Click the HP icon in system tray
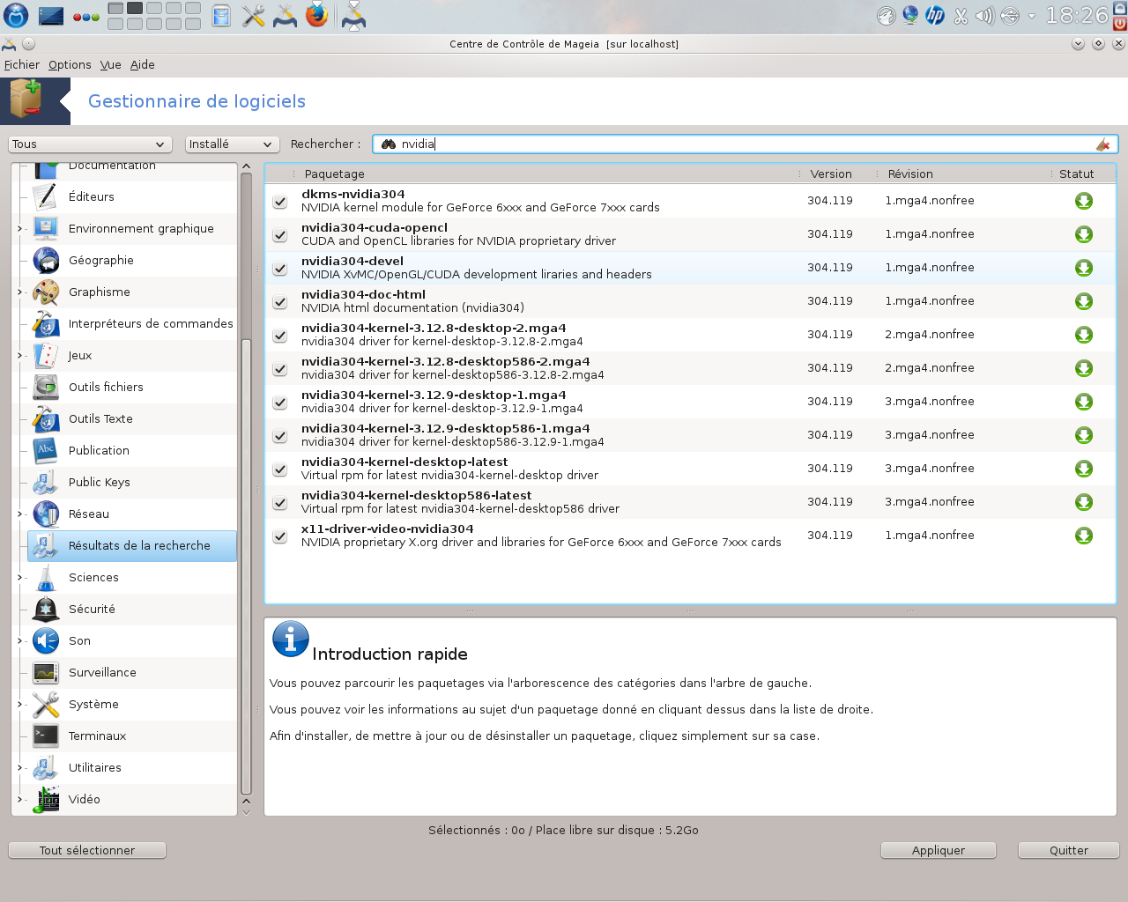Screen dimensions: 1128x902 (x=935, y=15)
